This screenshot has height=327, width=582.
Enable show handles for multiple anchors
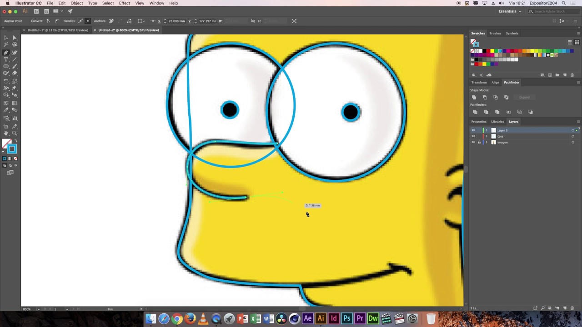(80, 21)
